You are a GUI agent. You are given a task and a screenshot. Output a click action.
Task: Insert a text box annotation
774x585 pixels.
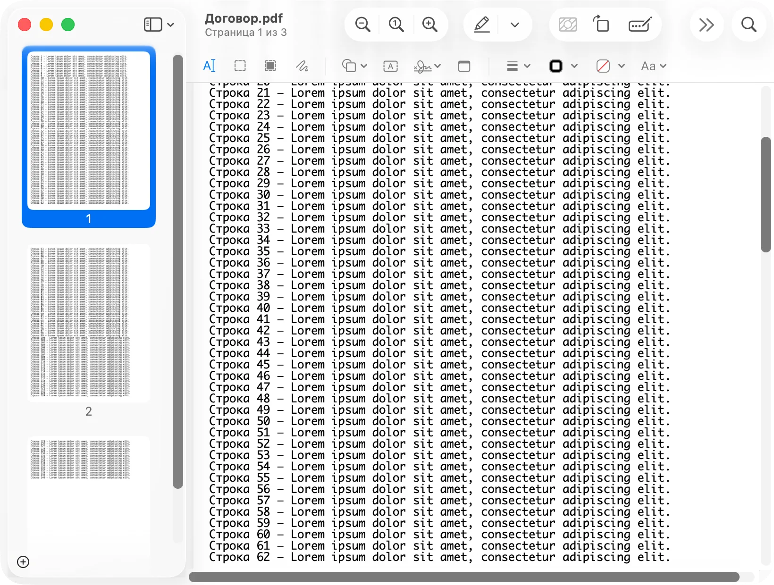click(390, 66)
